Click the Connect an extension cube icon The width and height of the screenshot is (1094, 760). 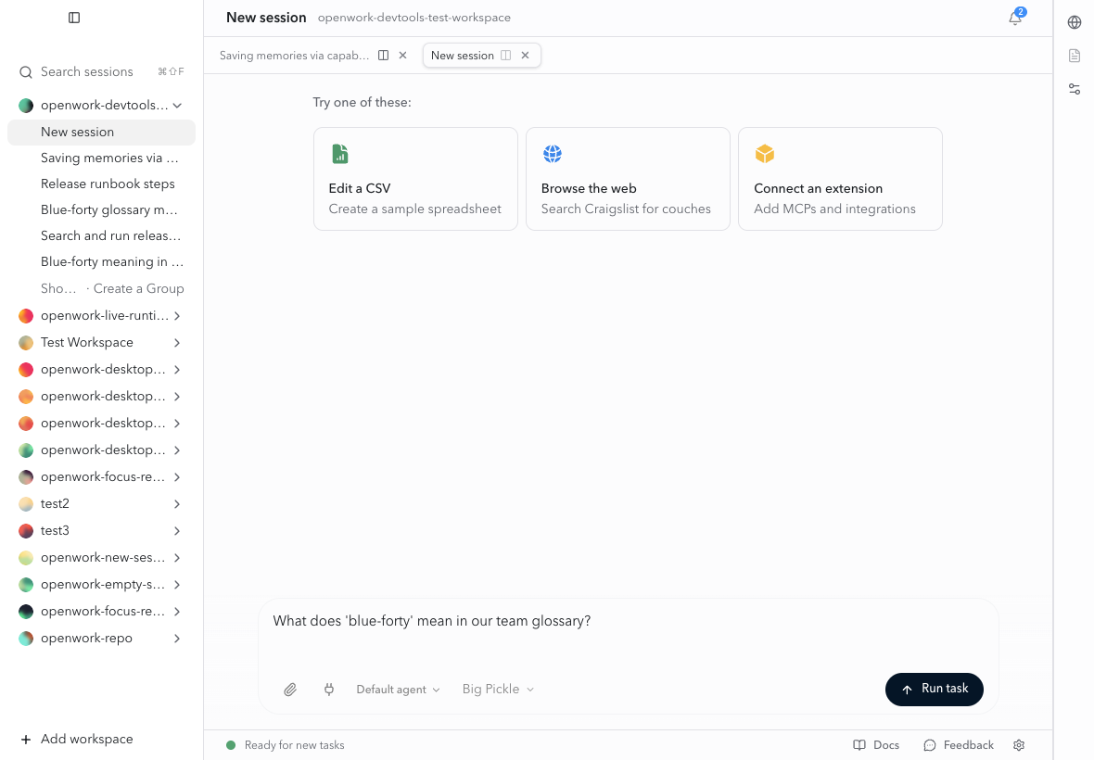pos(765,154)
